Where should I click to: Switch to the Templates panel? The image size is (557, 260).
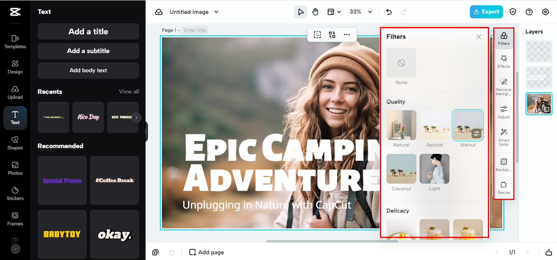click(x=15, y=42)
